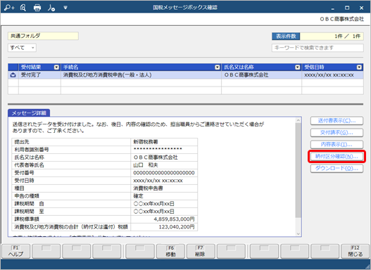Click the 新宿税務署 value in details table
The image size is (371, 270).
[x=146, y=142]
